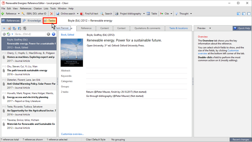Expand the Project bibliography dropdown arrow
Viewport: 252px width, 142px height.
(144, 14)
